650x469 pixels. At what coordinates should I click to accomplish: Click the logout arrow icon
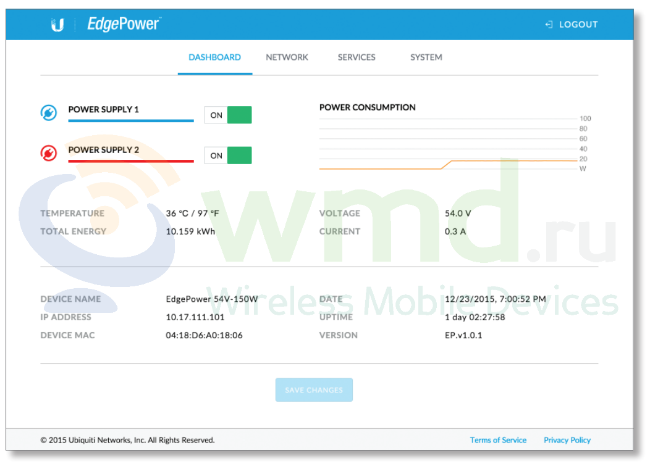[x=549, y=25]
